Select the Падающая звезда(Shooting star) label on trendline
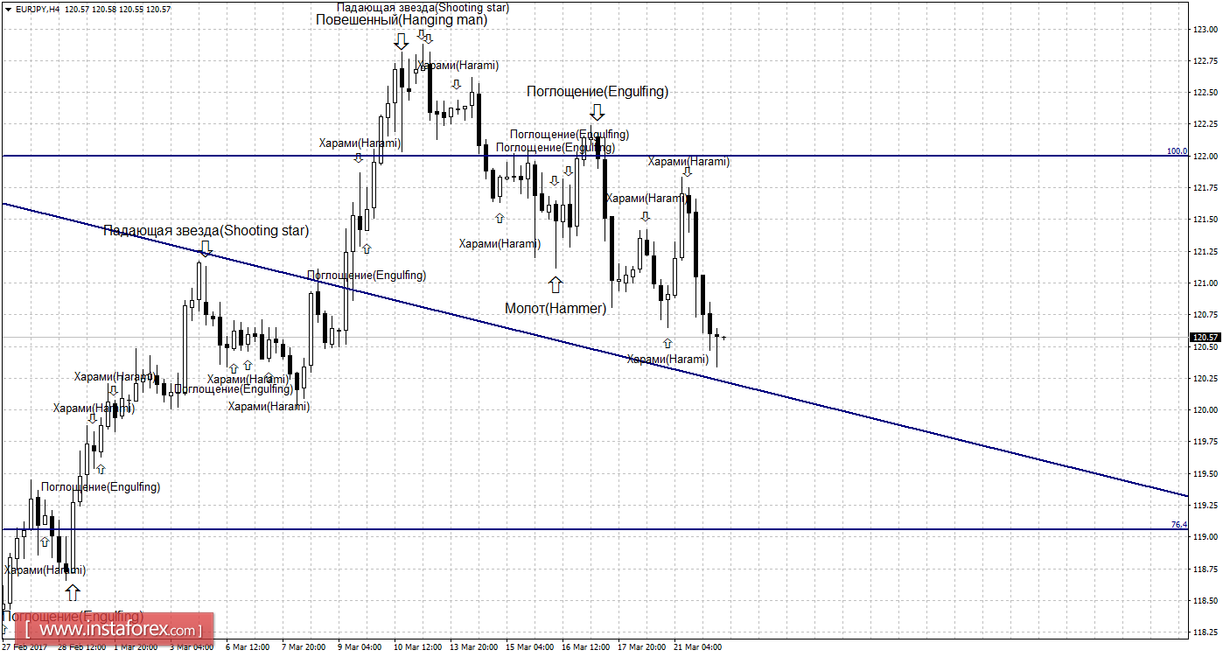The width and height of the screenshot is (1223, 657). click(x=206, y=231)
